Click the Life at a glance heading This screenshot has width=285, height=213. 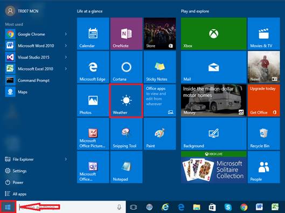pyautogui.click(x=89, y=11)
